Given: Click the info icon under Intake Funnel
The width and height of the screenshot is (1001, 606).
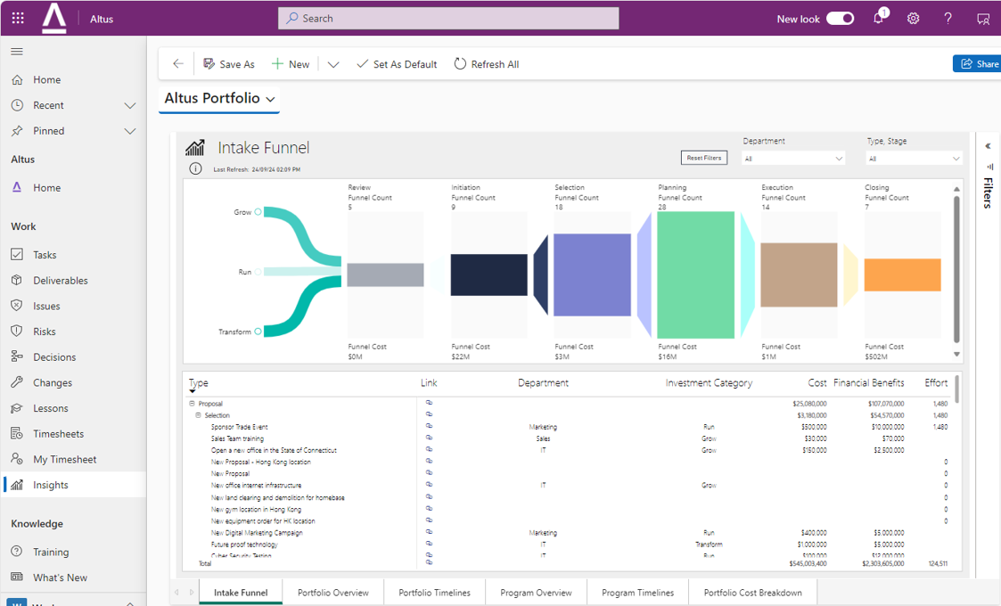Looking at the screenshot, I should tap(195, 169).
